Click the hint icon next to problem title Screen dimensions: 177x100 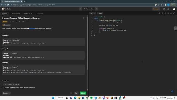click(84, 18)
